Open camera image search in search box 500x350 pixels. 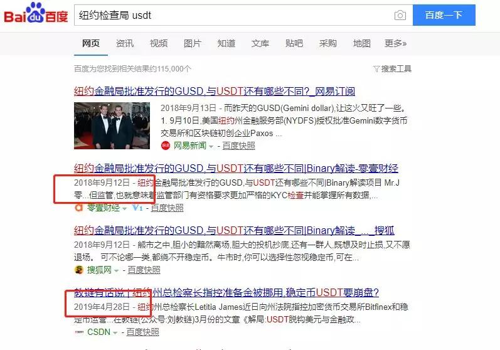[x=400, y=15]
